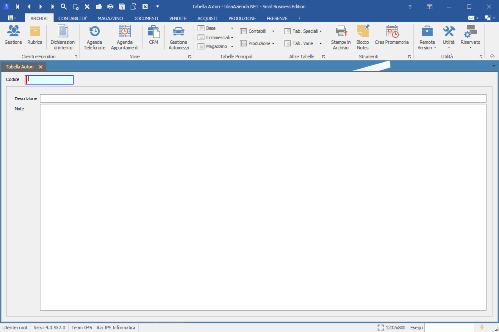
Task: Open the window switcher dropdown icon
Action: pos(489,18)
